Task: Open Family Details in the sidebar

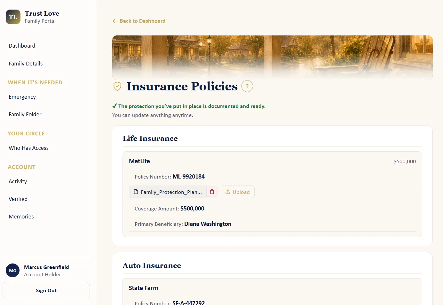Action: pos(26,64)
